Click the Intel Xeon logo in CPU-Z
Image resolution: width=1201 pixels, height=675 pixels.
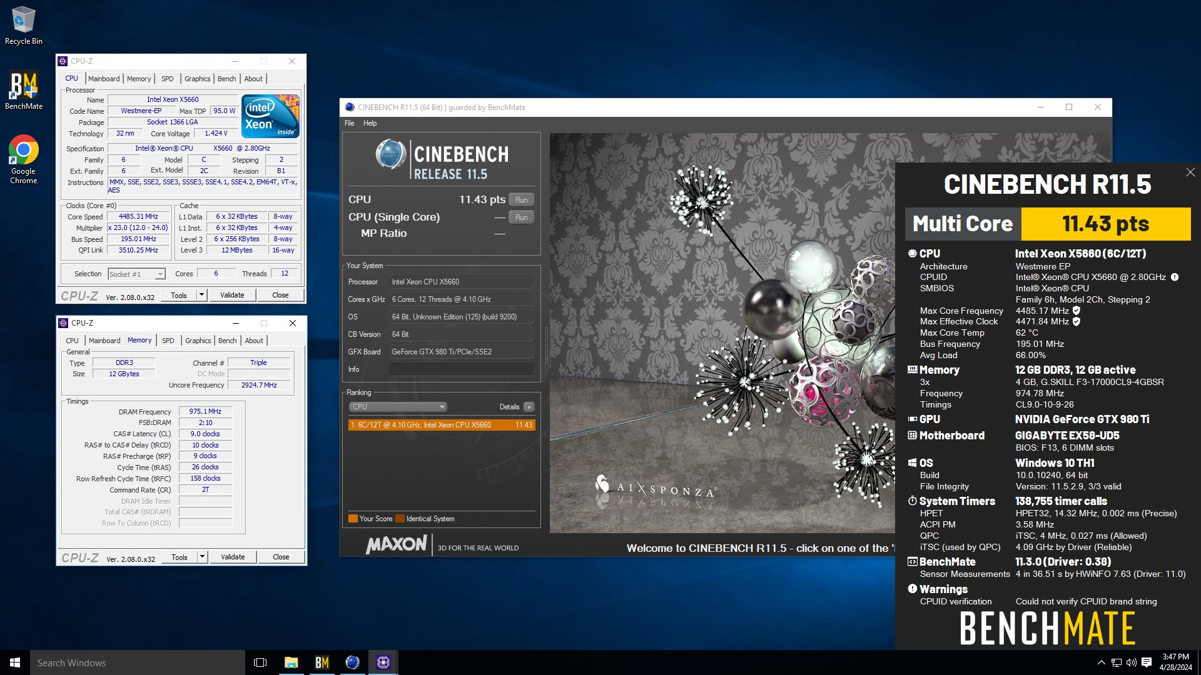click(270, 116)
